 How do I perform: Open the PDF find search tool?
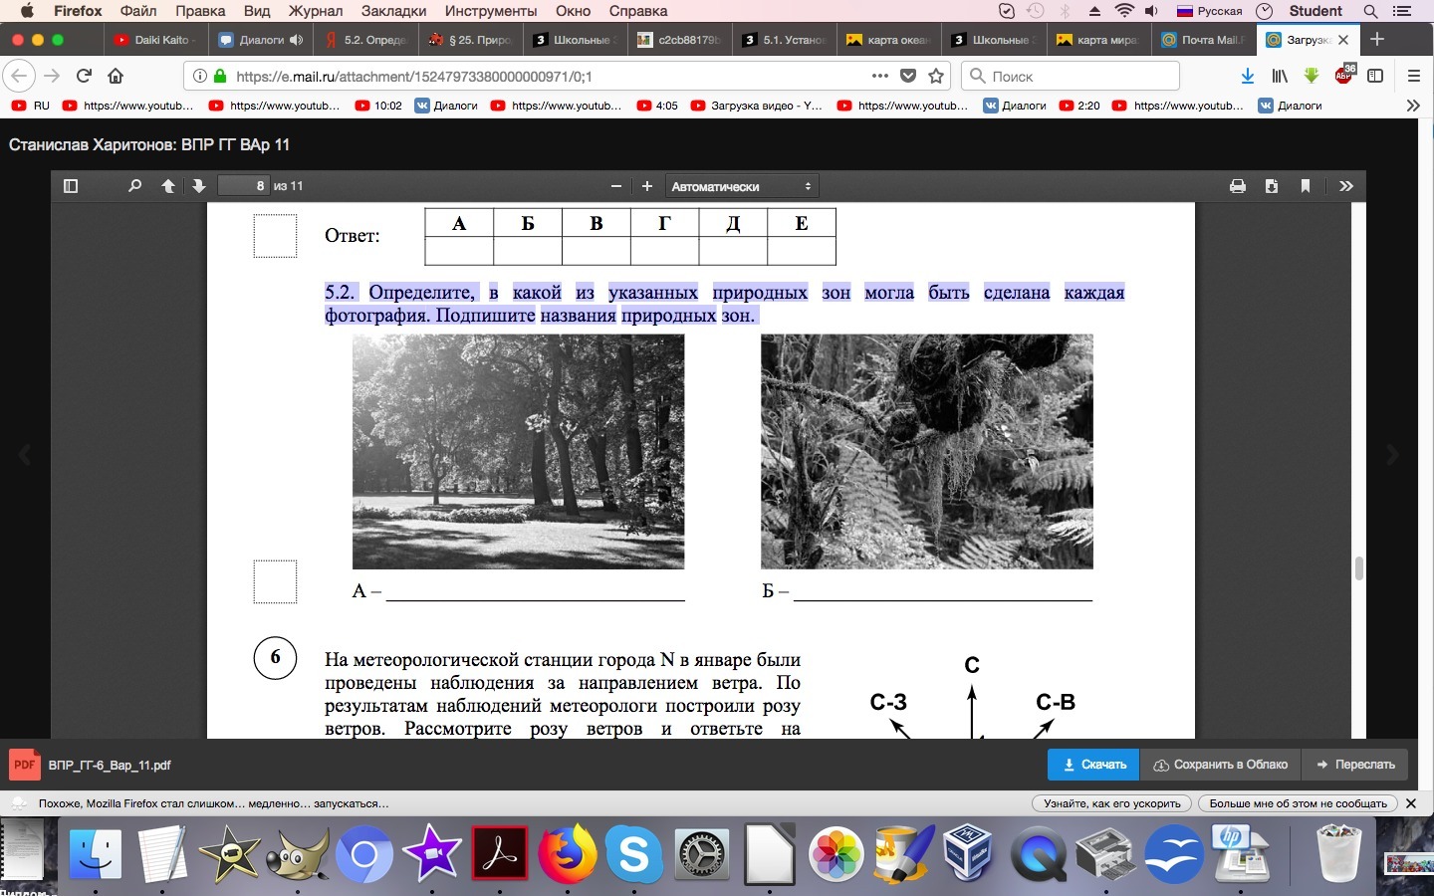coord(134,186)
